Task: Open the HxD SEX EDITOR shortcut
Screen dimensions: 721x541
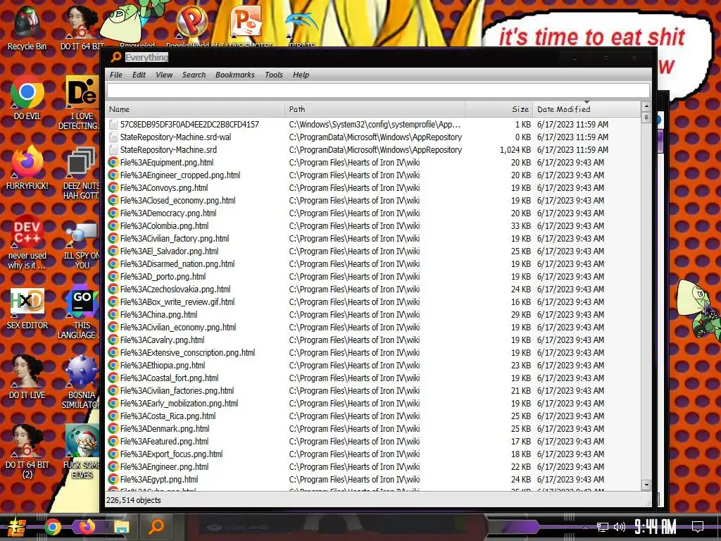Action: [x=27, y=309]
